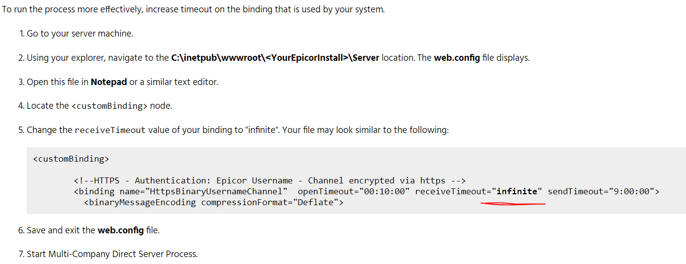Click the red underline beneath 'infinite'

(513, 204)
